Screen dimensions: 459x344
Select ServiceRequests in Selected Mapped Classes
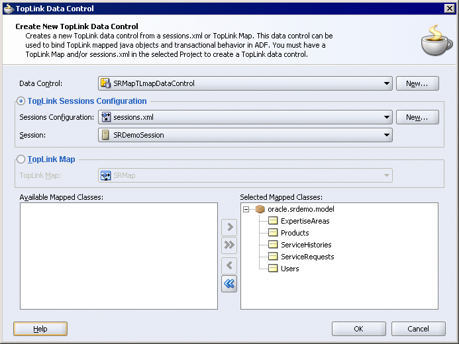tap(307, 257)
